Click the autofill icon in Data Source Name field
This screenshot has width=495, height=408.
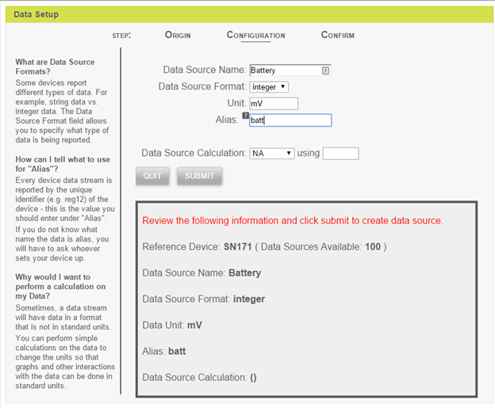[325, 71]
